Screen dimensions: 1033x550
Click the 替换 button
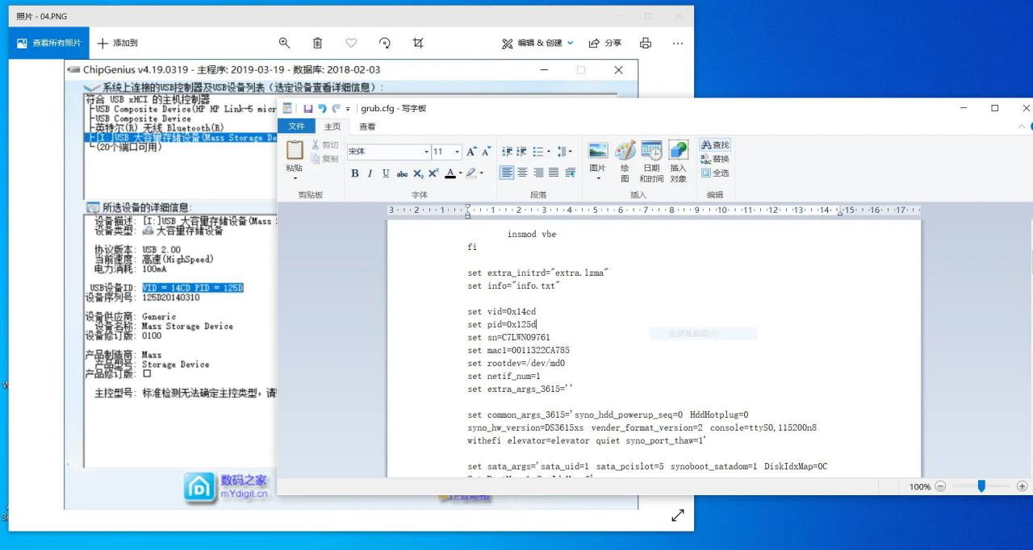(x=715, y=159)
